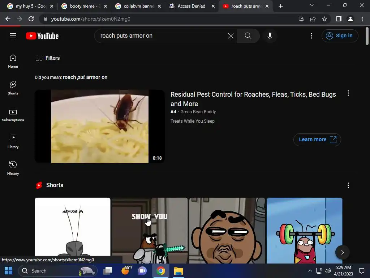Open a new browser tab
Screen dimensions: 370x278
pos(280,6)
